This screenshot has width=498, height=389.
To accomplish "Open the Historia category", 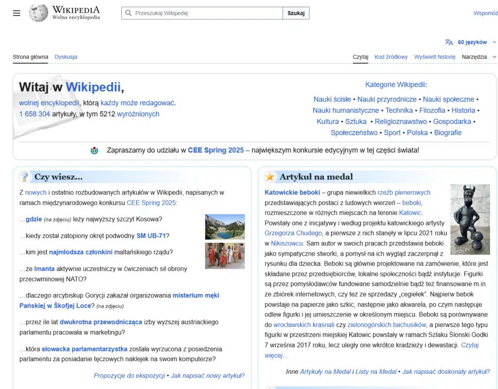I will [463, 111].
